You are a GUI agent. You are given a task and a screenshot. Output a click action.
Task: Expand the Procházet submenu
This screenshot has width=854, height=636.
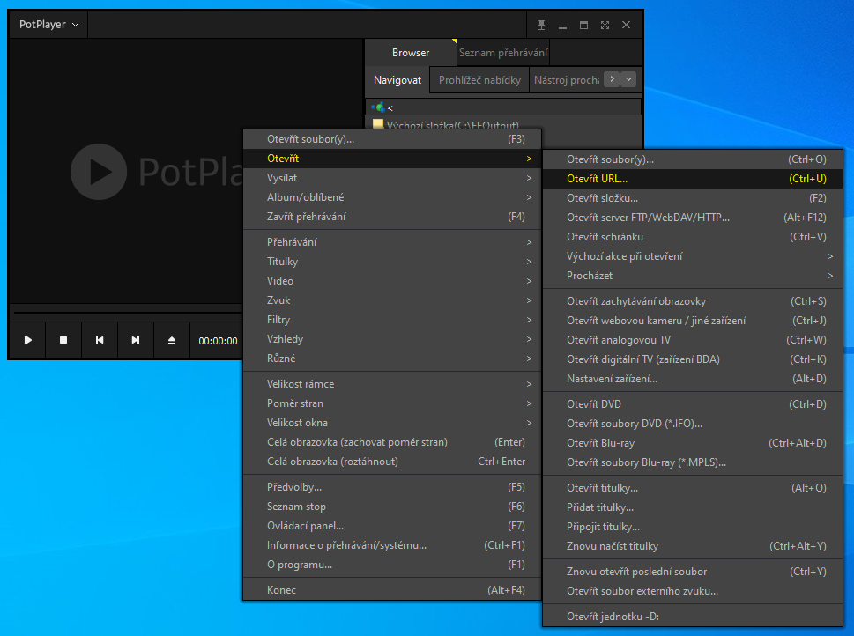(x=693, y=276)
